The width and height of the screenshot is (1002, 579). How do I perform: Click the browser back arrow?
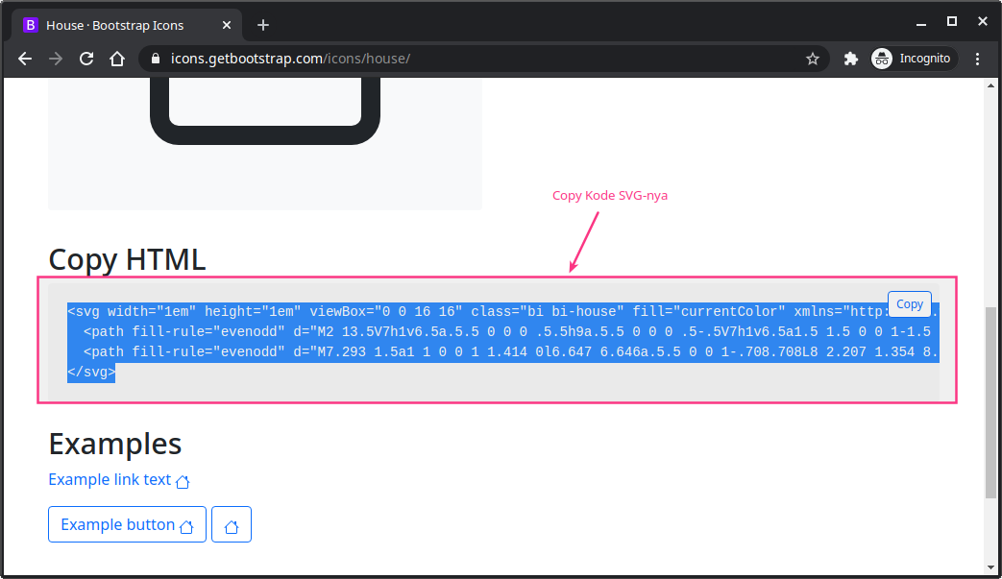(25, 59)
